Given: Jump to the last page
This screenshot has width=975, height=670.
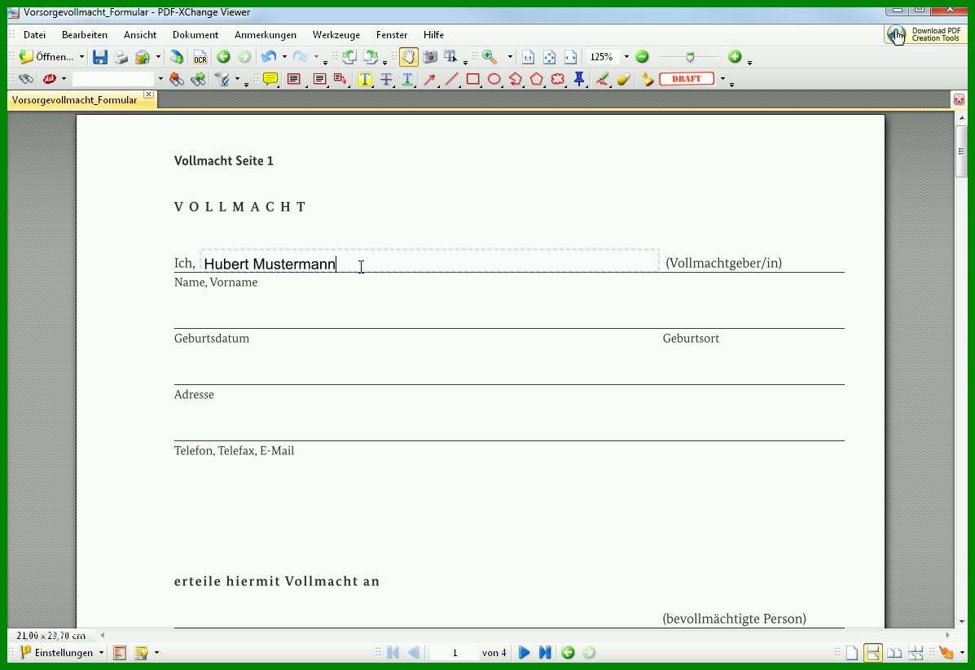Looking at the screenshot, I should pos(545,653).
